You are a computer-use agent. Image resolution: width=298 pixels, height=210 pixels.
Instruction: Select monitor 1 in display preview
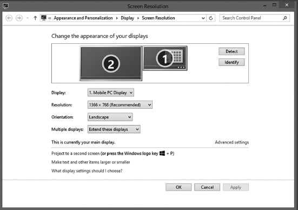coord(165,58)
